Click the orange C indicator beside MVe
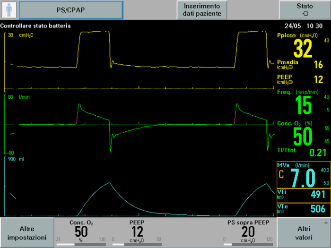Image resolution: width=331 pixels, height=248 pixels. (281, 175)
